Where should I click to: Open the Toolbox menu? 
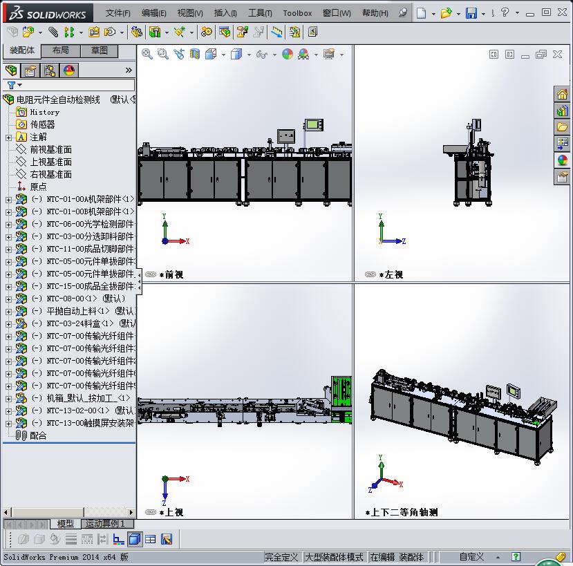click(x=297, y=13)
